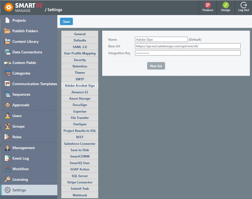Click the Groups people icon

pyautogui.click(x=7, y=126)
